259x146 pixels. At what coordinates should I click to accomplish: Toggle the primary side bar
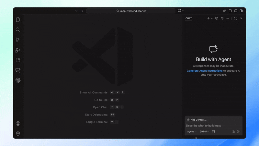(230, 11)
